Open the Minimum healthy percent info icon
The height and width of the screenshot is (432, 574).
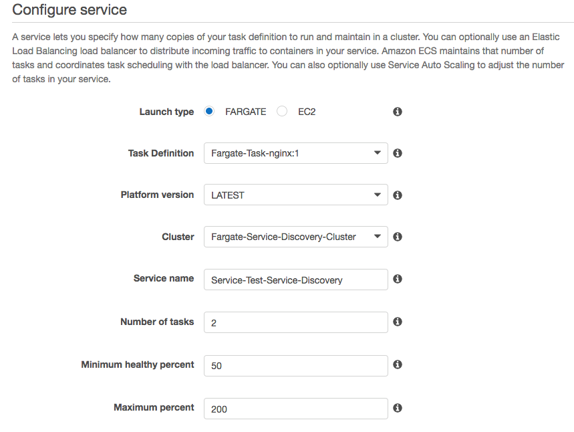point(397,364)
